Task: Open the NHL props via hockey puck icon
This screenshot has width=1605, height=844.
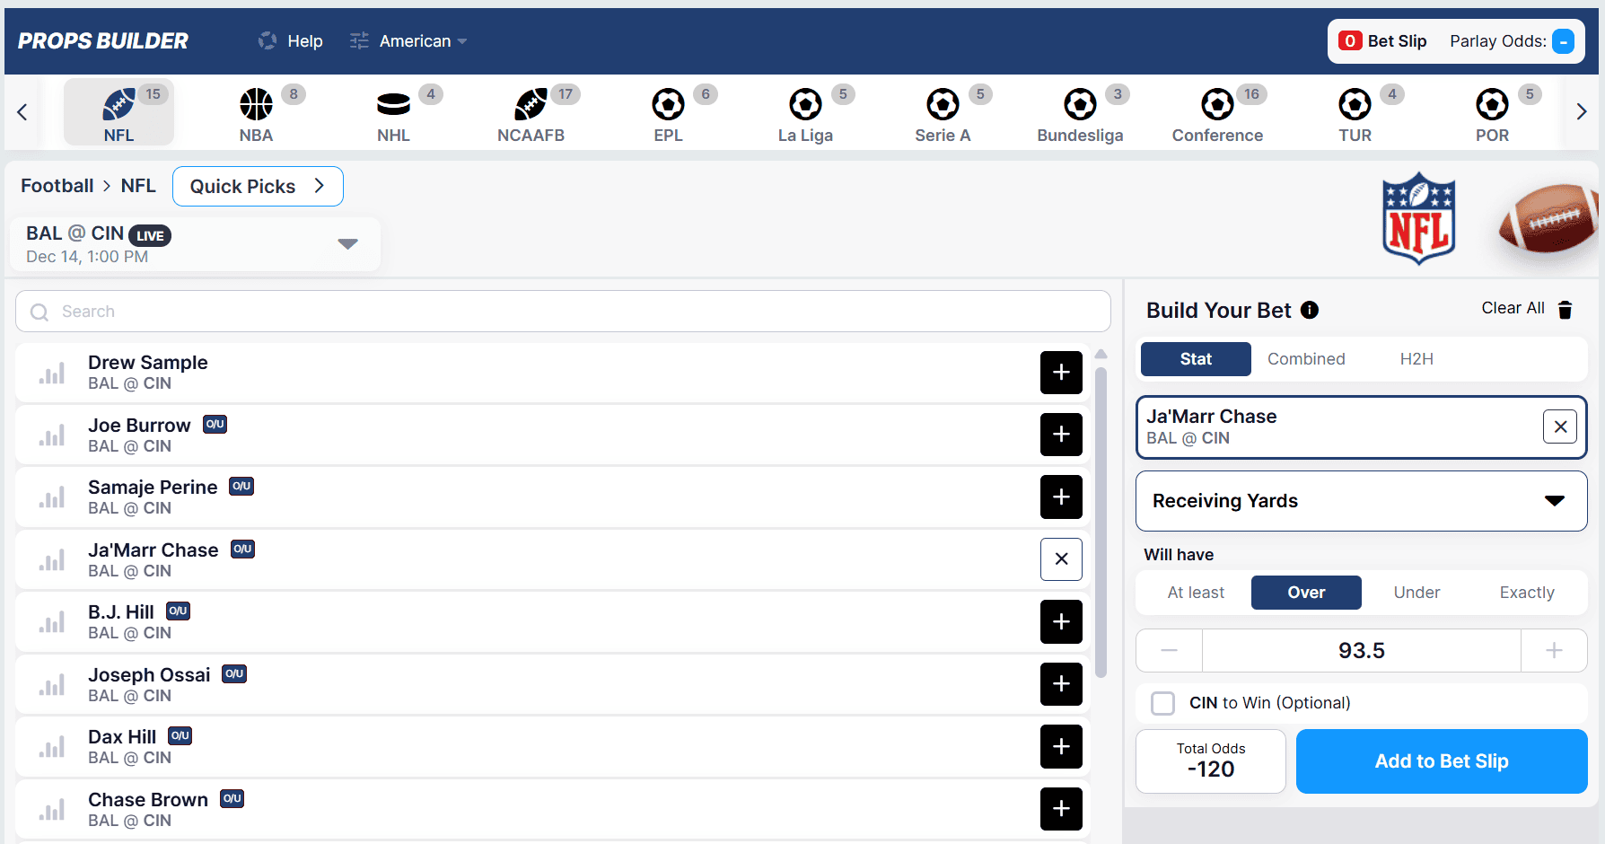Action: click(393, 105)
